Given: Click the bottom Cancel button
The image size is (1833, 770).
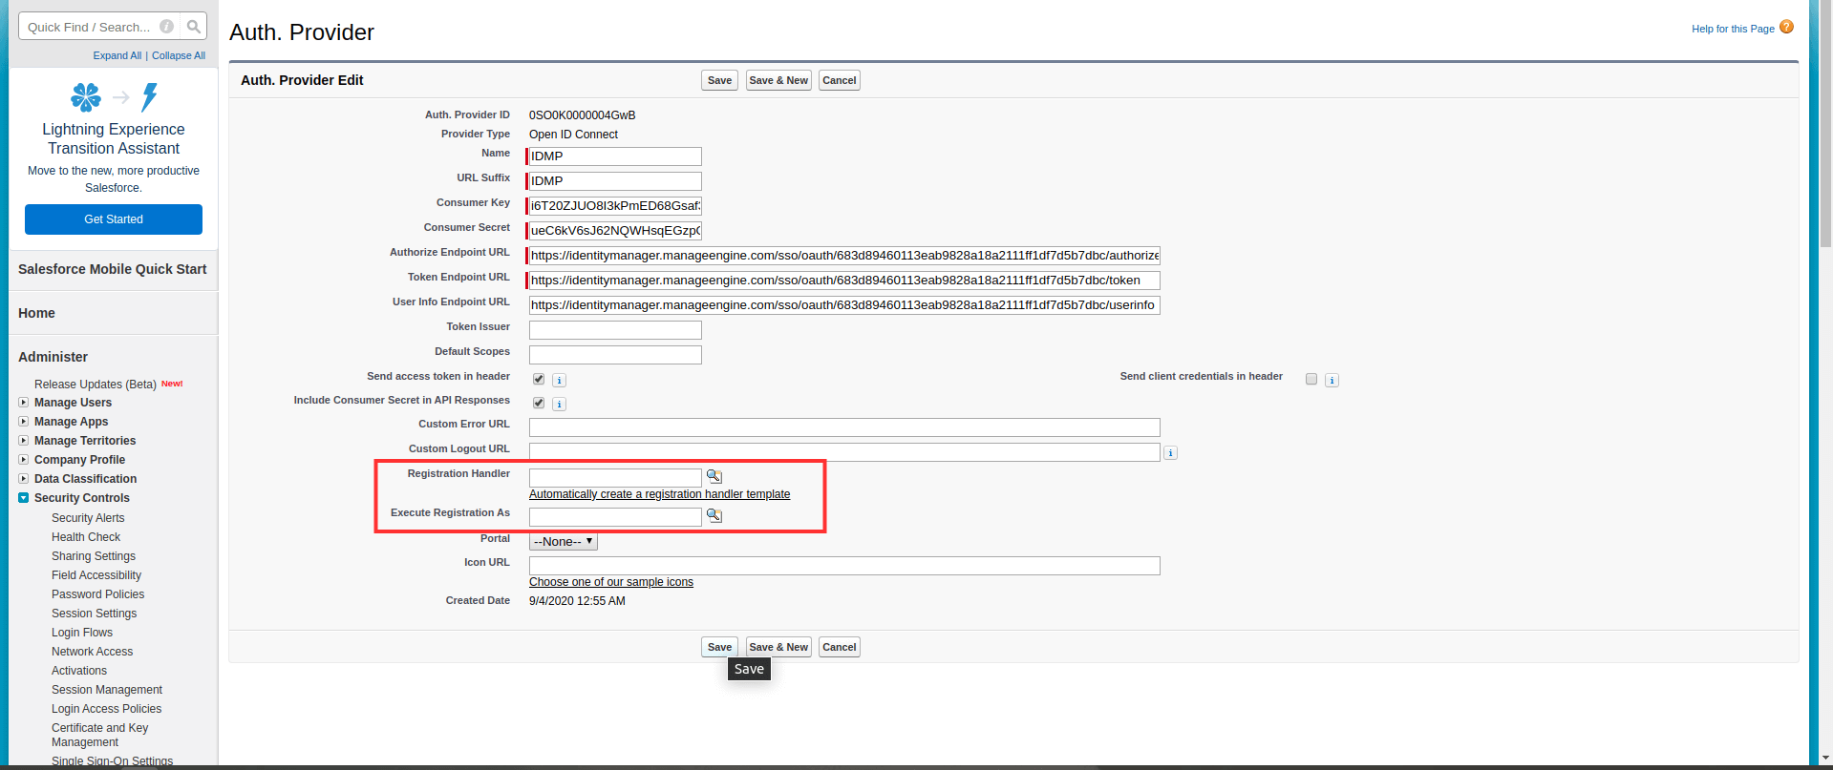Looking at the screenshot, I should [840, 647].
